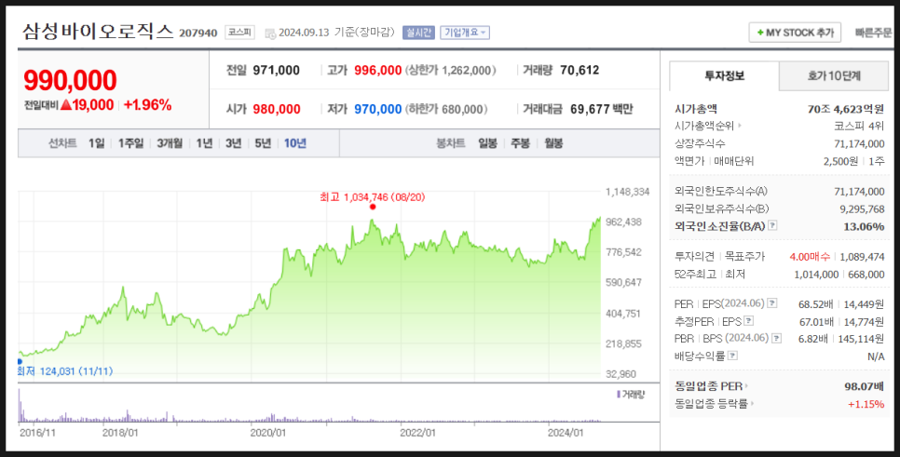Show the 월봉 candle chart
The height and width of the screenshot is (457, 900).
click(553, 143)
